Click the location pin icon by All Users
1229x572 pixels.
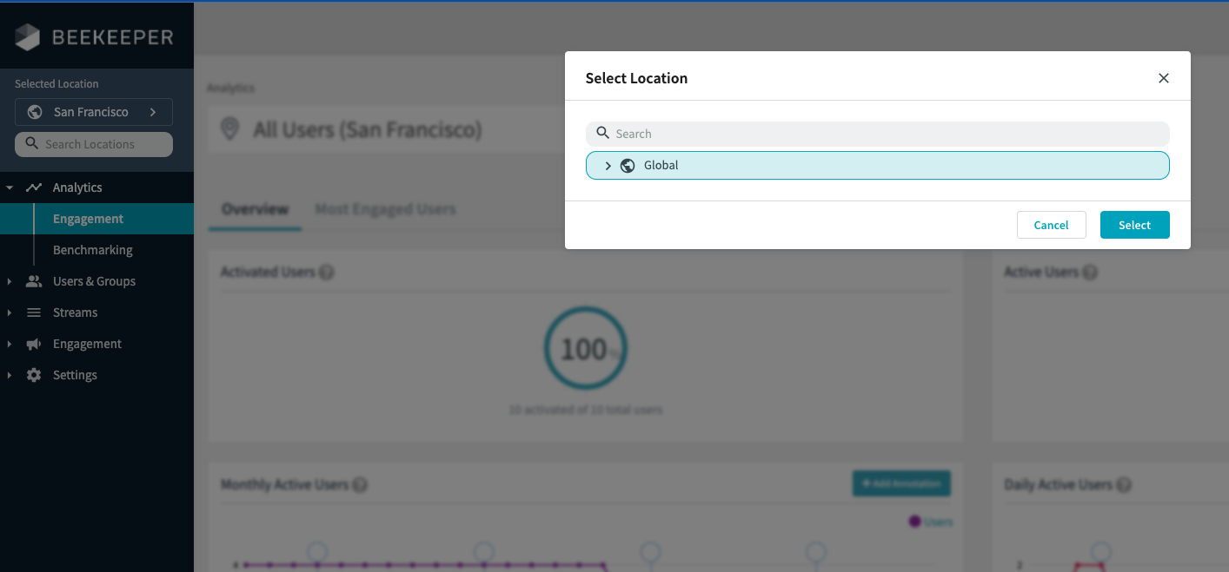pyautogui.click(x=229, y=130)
